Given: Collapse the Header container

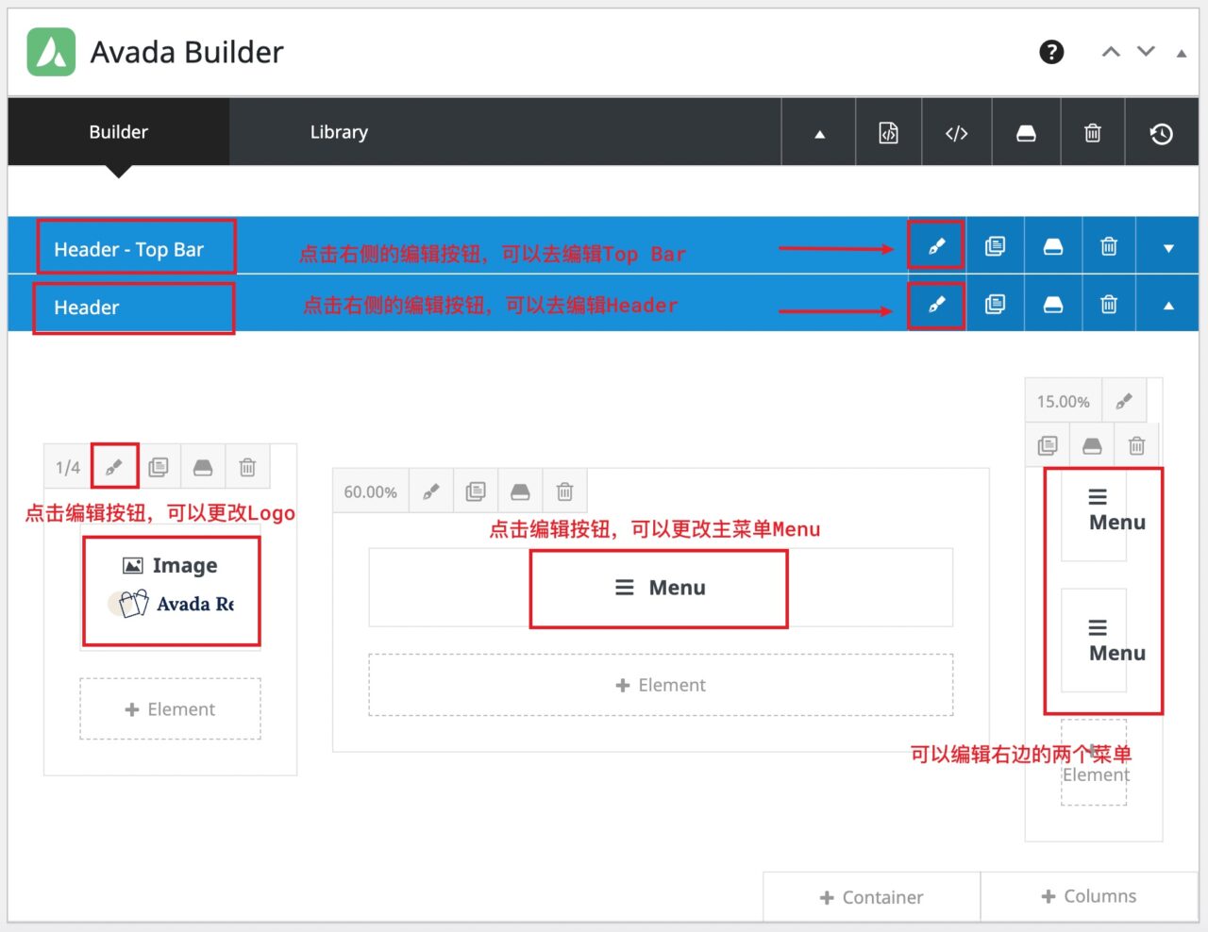Looking at the screenshot, I should click(x=1168, y=306).
